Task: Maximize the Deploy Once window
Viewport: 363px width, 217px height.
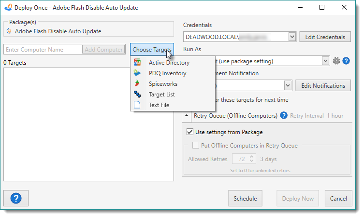Action: coord(322,7)
